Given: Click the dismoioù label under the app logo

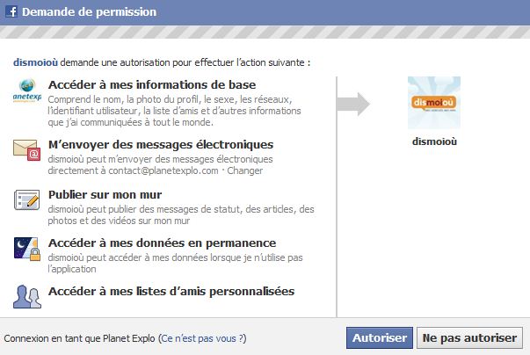Looking at the screenshot, I should pos(434,141).
